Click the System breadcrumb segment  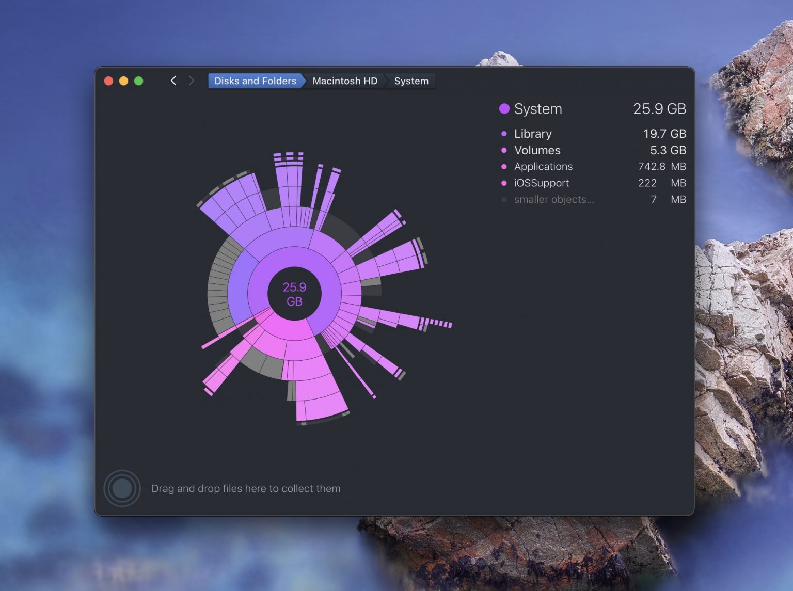point(411,81)
